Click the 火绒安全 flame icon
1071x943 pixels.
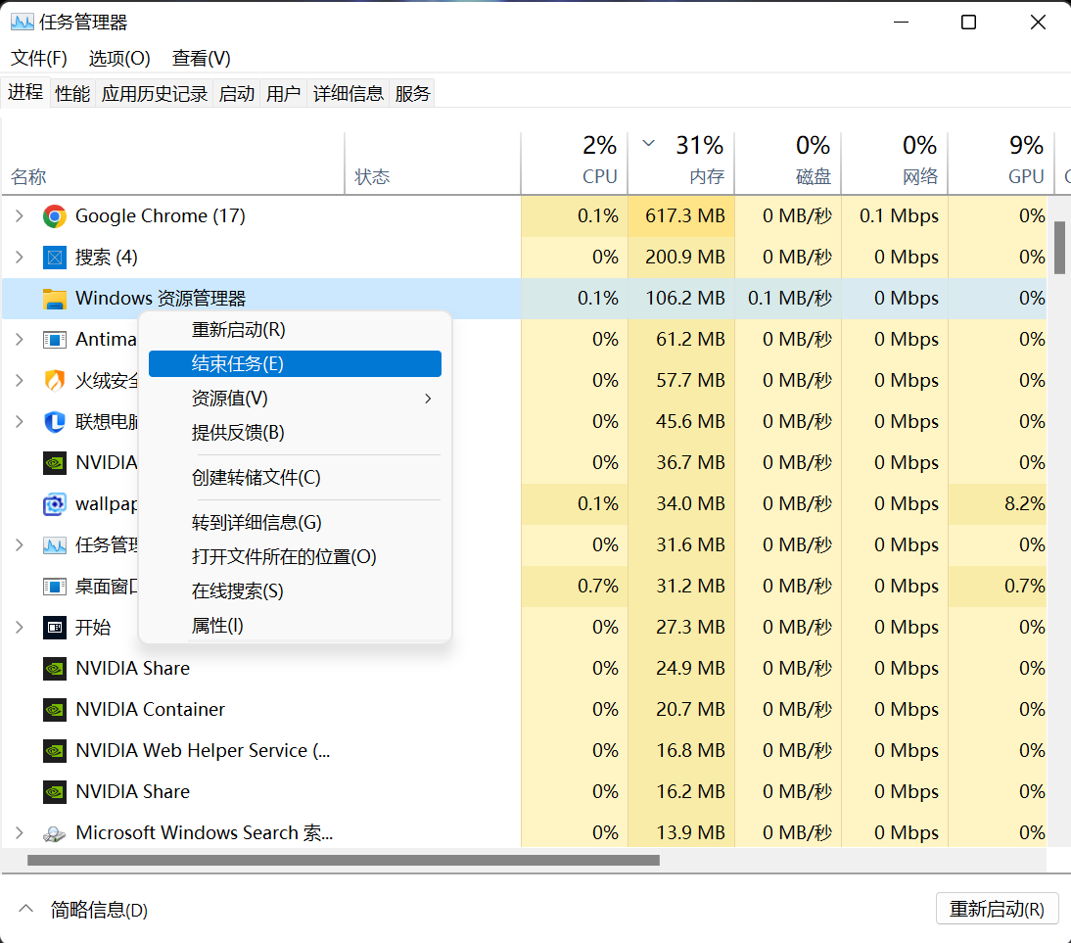click(x=55, y=380)
